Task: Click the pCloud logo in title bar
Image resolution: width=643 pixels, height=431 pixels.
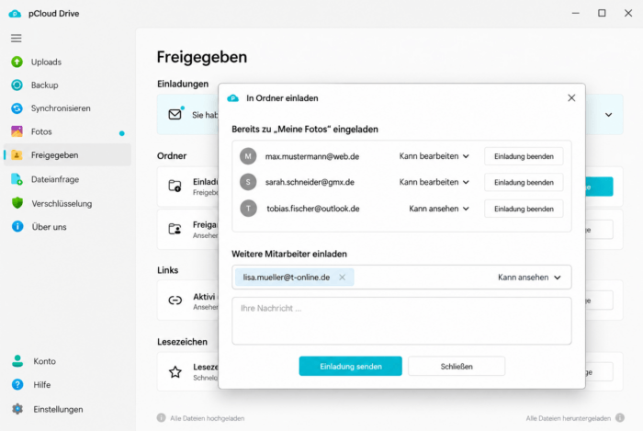Action: (15, 14)
